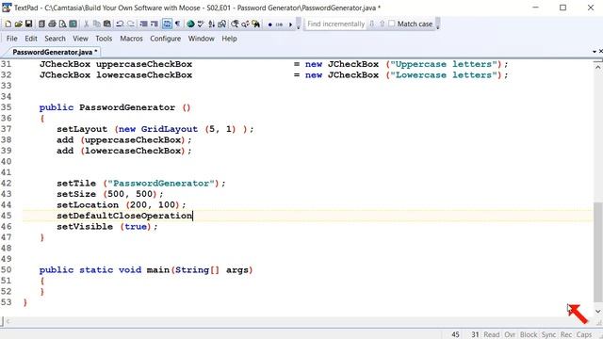Toggle the Read indicator in status bar
The image size is (603, 339).
click(x=492, y=334)
